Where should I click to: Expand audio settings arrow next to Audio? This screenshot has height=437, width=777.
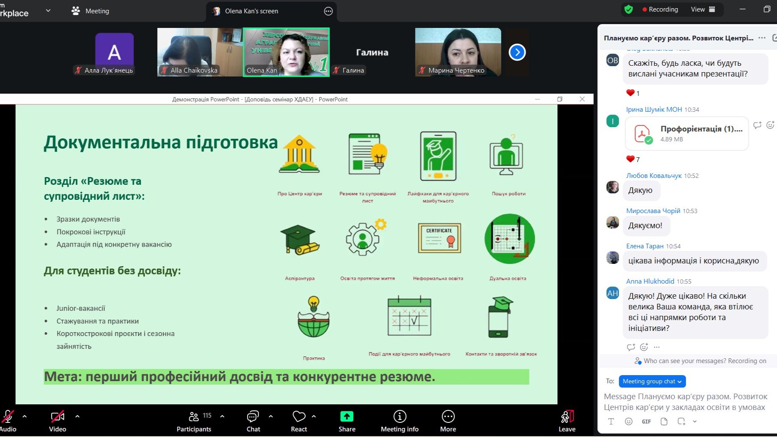pos(24,416)
